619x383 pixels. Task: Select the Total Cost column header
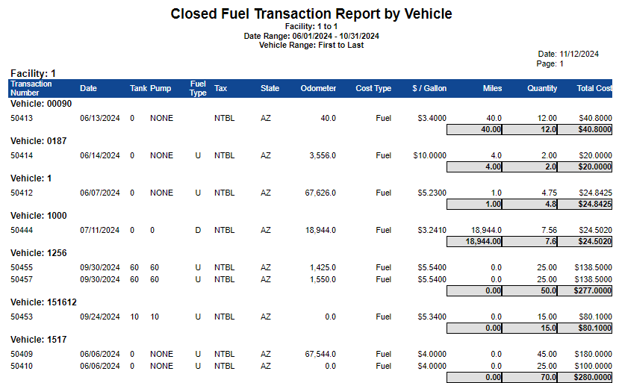(594, 88)
